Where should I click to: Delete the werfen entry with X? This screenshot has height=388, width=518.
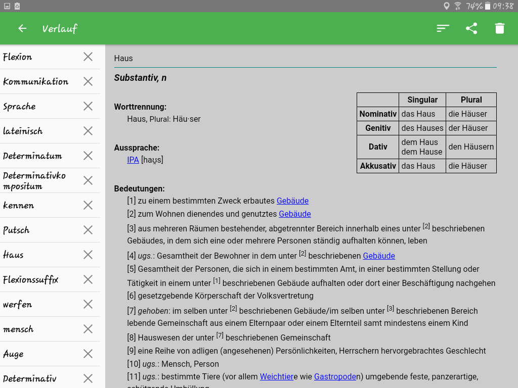coord(88,304)
